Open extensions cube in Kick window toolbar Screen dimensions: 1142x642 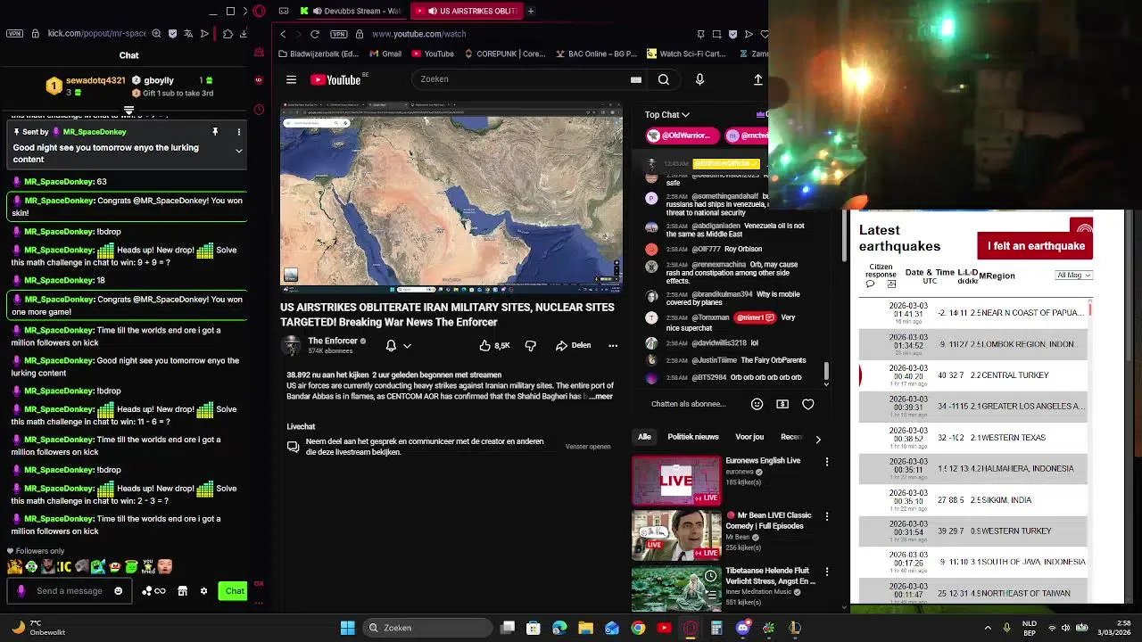coord(227,34)
